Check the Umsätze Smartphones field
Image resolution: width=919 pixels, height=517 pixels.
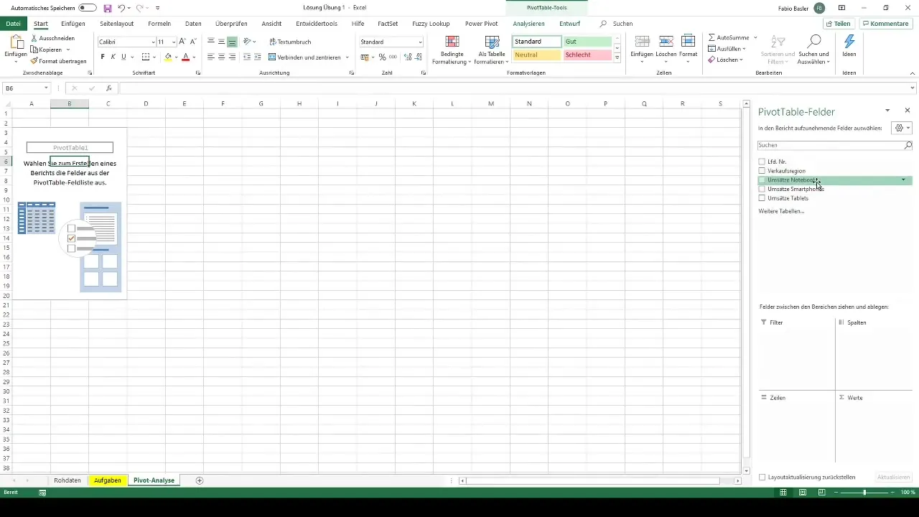[x=762, y=189]
